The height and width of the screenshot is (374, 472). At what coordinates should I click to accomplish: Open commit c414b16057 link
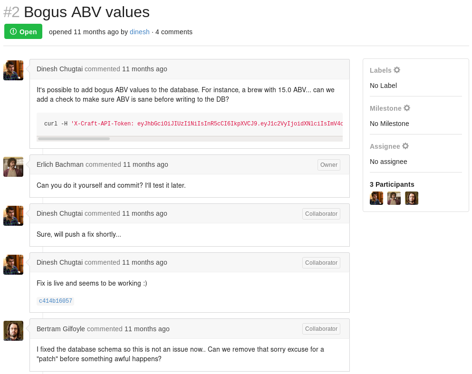coord(56,301)
